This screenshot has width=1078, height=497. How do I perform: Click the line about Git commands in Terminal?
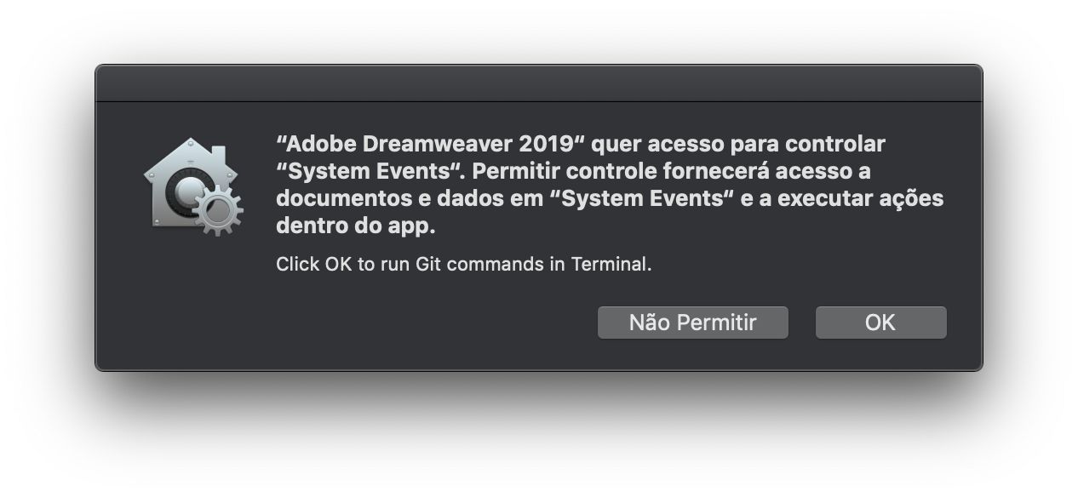pos(464,266)
